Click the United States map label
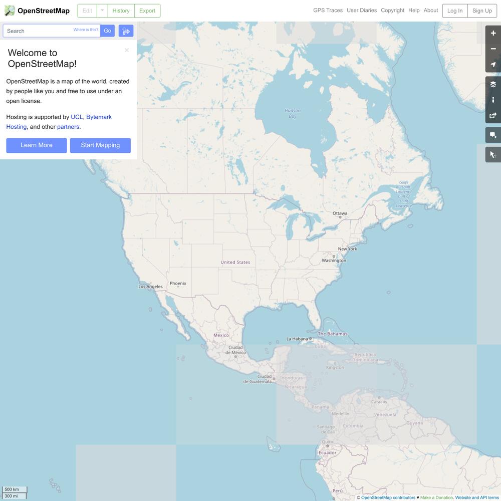Image resolution: width=501 pixels, height=501 pixels. pyautogui.click(x=235, y=263)
